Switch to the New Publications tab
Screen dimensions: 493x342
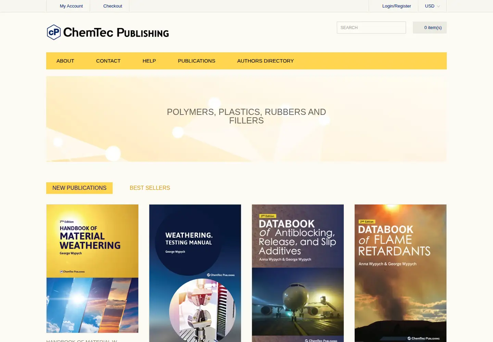[79, 188]
